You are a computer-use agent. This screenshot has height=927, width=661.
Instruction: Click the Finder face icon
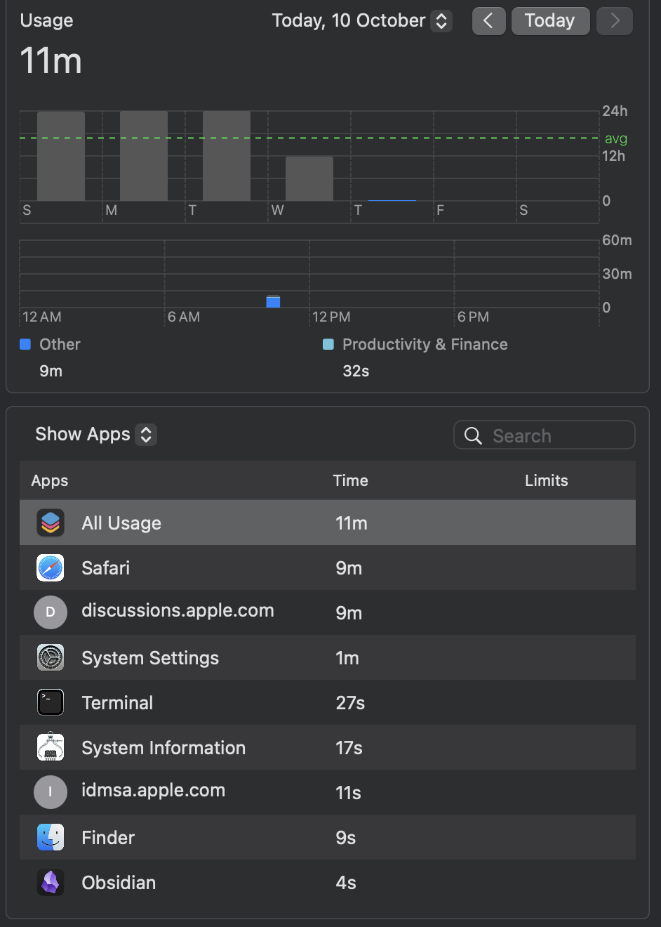coord(51,837)
